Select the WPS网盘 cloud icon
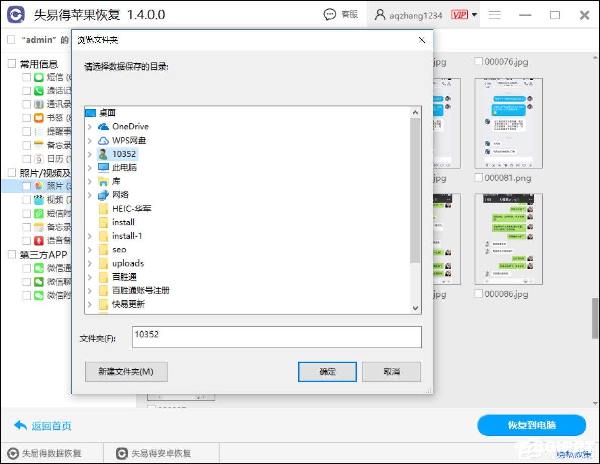The width and height of the screenshot is (600, 464). tap(103, 141)
